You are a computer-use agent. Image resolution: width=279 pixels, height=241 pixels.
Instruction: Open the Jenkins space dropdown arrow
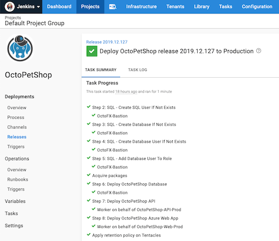(38, 7)
